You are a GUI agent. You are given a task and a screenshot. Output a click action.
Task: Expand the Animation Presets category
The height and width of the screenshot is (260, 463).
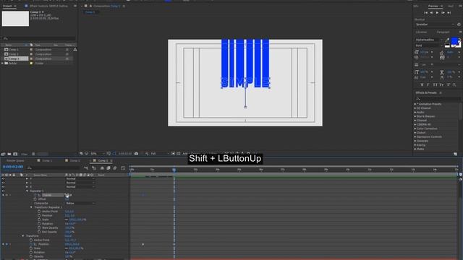pyautogui.click(x=415, y=104)
